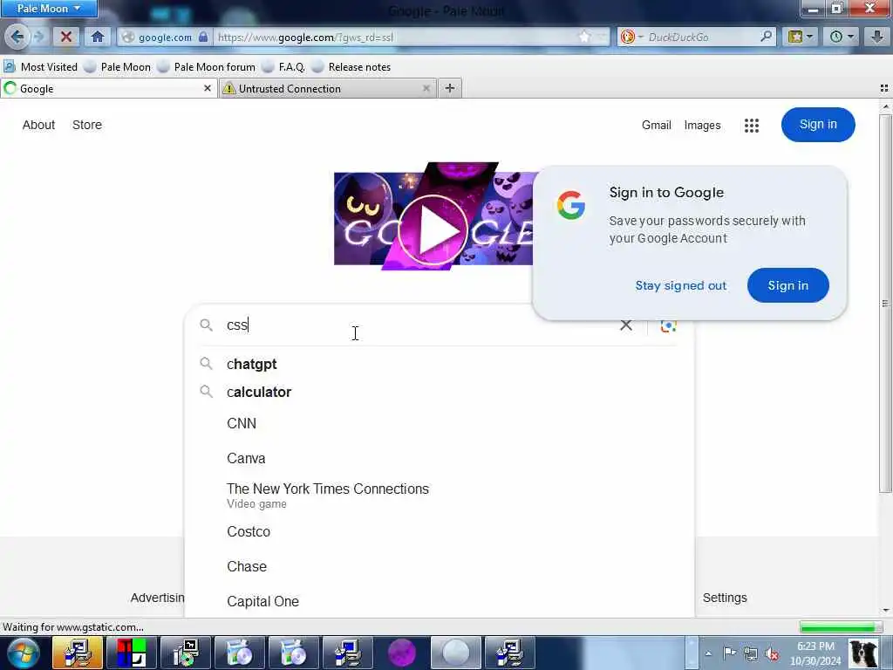Open DuckDuckGo search engine dropdown
The height and width of the screenshot is (670, 893).
coord(632,37)
